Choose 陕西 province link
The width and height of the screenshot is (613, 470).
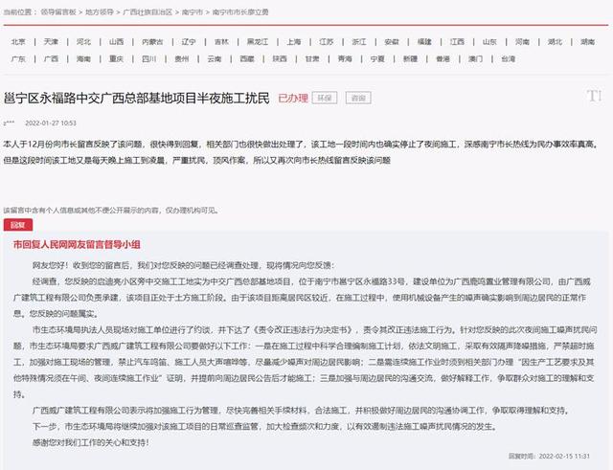click(280, 58)
